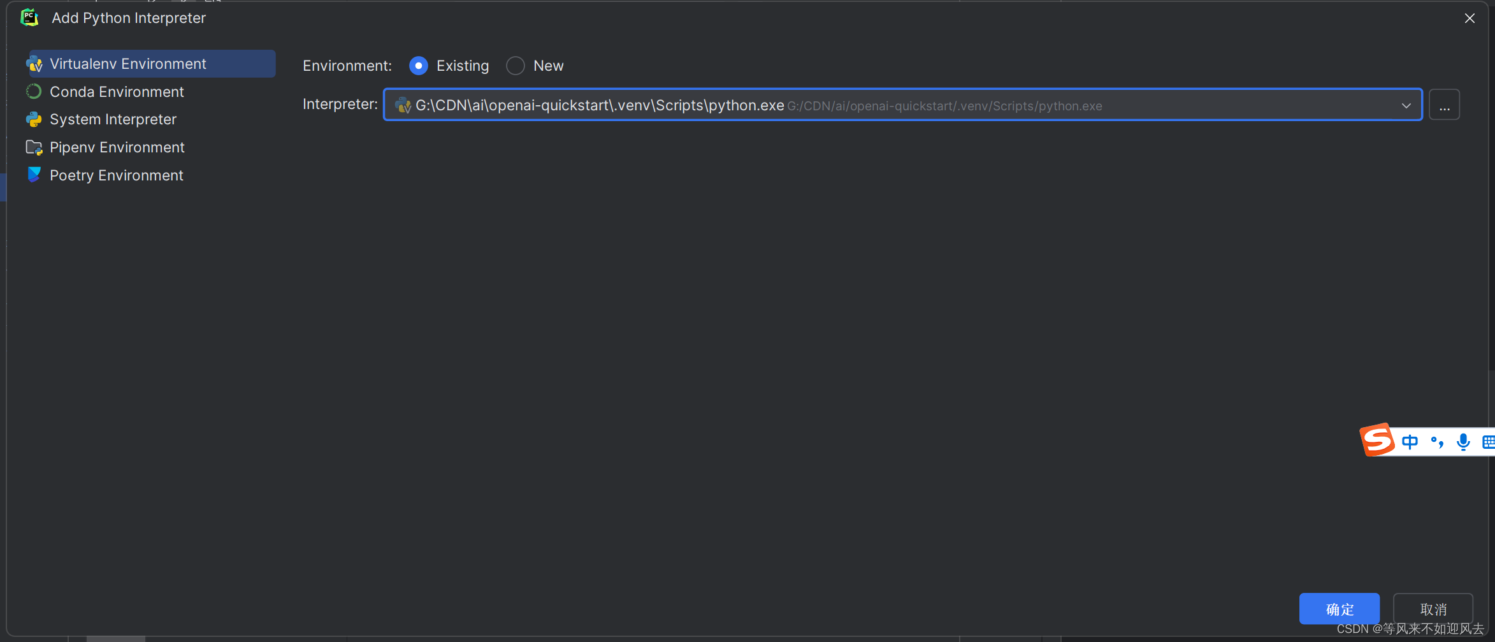Screen dimensions: 1495x642
Task: Choose the Existing environment radio button
Action: click(x=419, y=66)
